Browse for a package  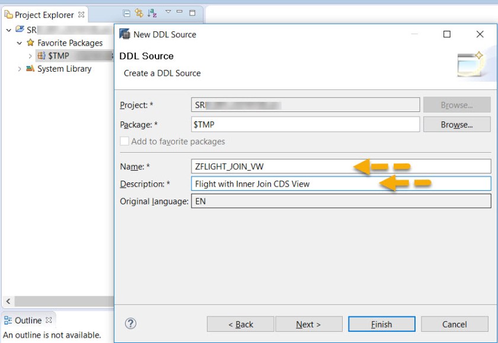click(x=456, y=124)
